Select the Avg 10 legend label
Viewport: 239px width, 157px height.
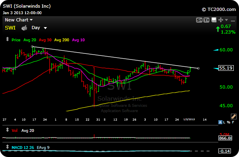coord(78,40)
